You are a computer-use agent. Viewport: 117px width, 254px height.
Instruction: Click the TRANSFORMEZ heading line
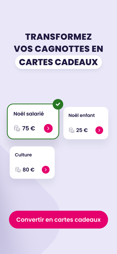(x=58, y=37)
